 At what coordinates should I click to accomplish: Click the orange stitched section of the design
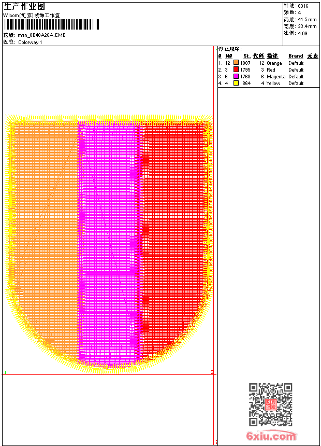(x=44, y=233)
